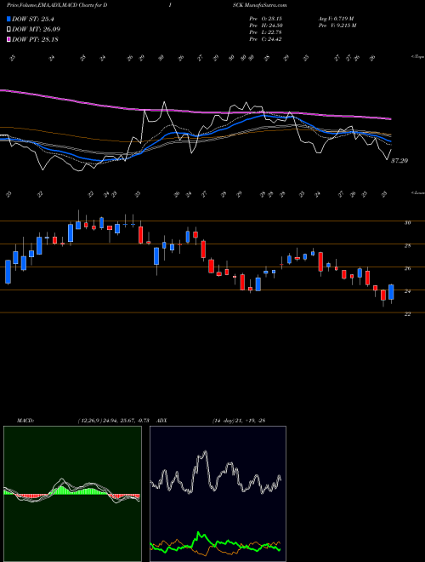Select the 'DOW MT: 26.09' legend label
The height and width of the screenshot is (562, 425).
(36, 30)
